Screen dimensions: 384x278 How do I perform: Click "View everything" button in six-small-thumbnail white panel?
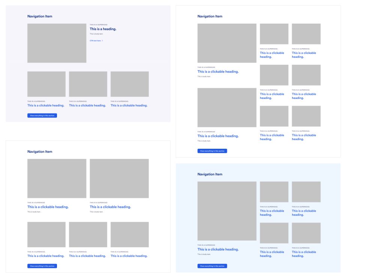pos(212,151)
